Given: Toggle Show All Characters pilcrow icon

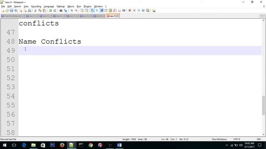Looking at the screenshot, I should [97, 11].
